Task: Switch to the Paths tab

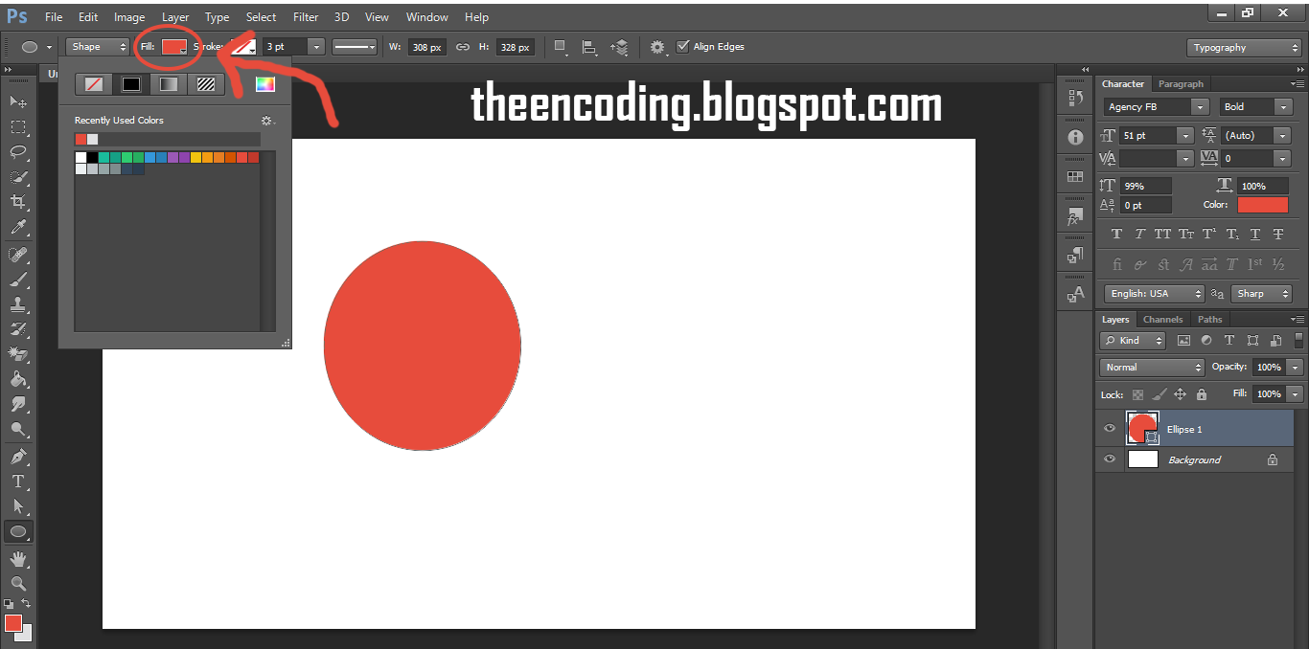Action: pyautogui.click(x=1210, y=320)
